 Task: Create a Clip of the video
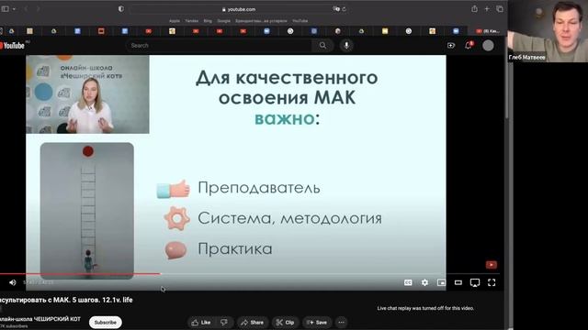point(285,322)
